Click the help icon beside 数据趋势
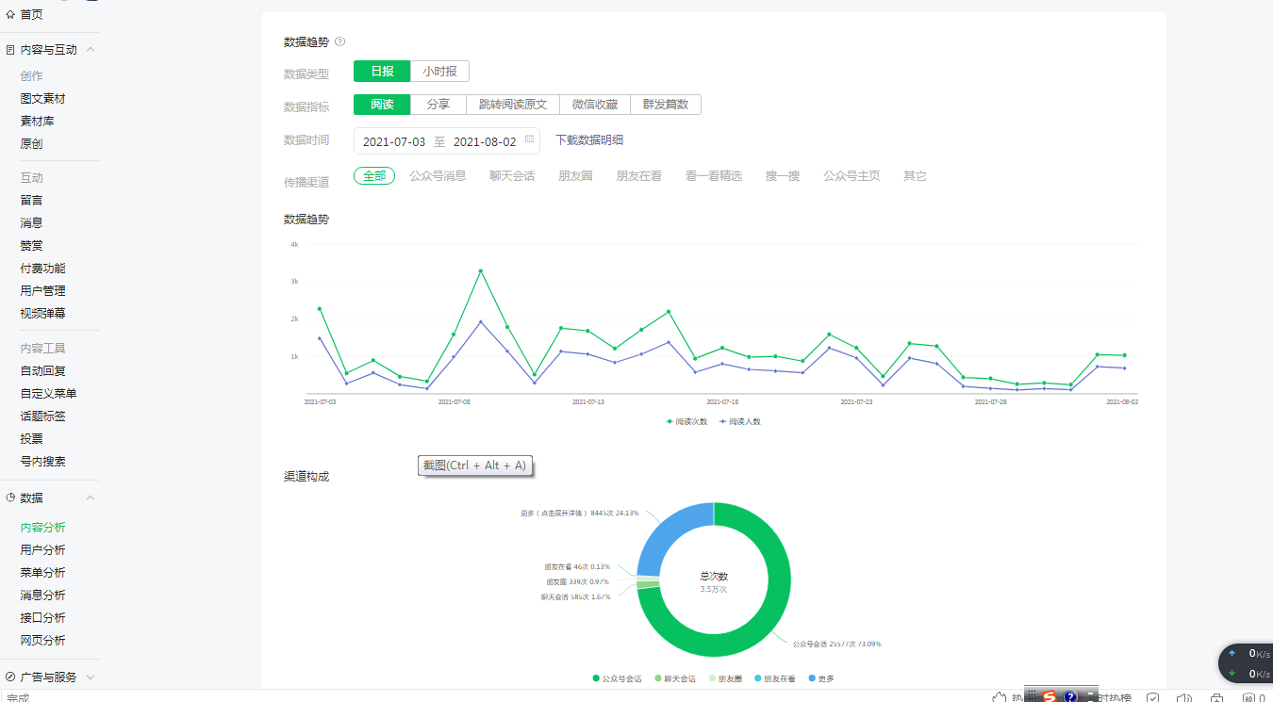The image size is (1273, 702). pos(340,41)
